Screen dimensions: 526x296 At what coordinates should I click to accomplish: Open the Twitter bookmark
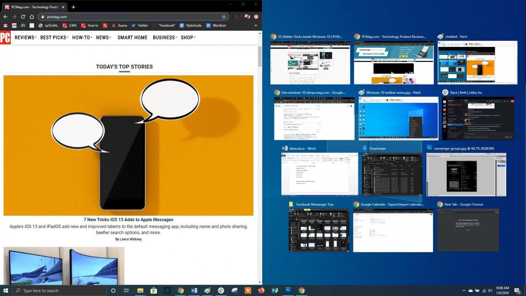[140, 25]
